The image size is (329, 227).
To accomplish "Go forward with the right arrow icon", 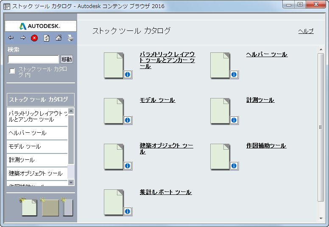I will (x=22, y=38).
